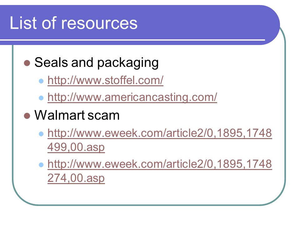The width and height of the screenshot is (300, 225).
Task: Open the stoffel.com link
Action: coord(105,80)
